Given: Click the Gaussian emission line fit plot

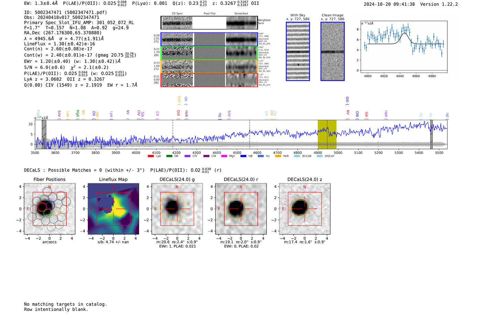Looking at the screenshot, I should coord(404,47).
